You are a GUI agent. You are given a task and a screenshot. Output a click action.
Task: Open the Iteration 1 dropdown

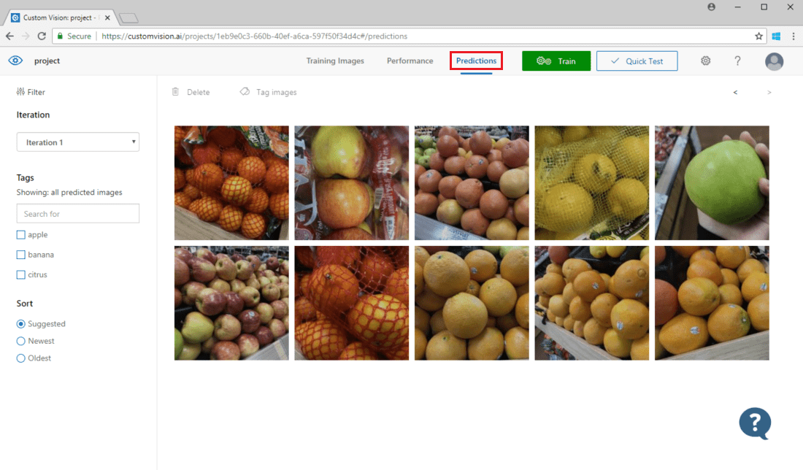77,142
